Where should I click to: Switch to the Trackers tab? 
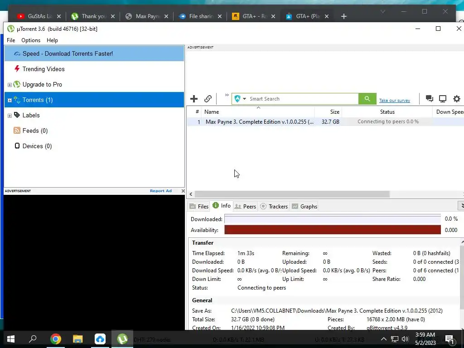coord(274,206)
